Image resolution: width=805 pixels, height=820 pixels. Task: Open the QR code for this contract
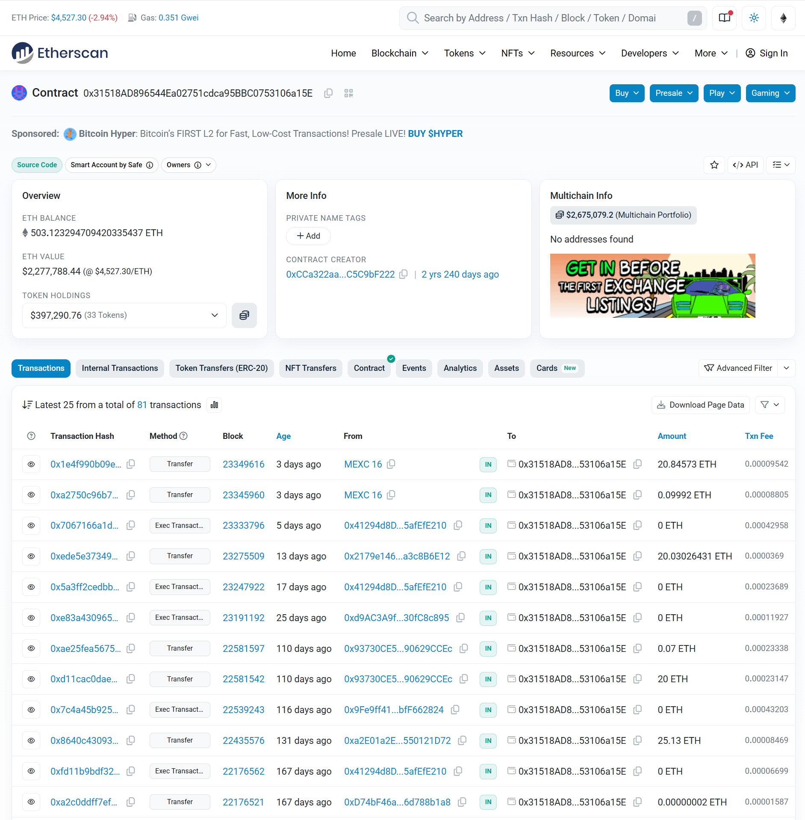[348, 93]
